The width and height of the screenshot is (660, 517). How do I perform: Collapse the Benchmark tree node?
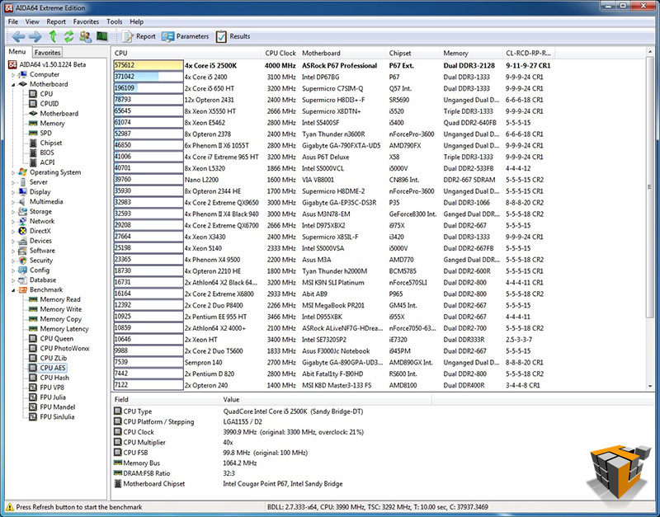pyautogui.click(x=13, y=290)
